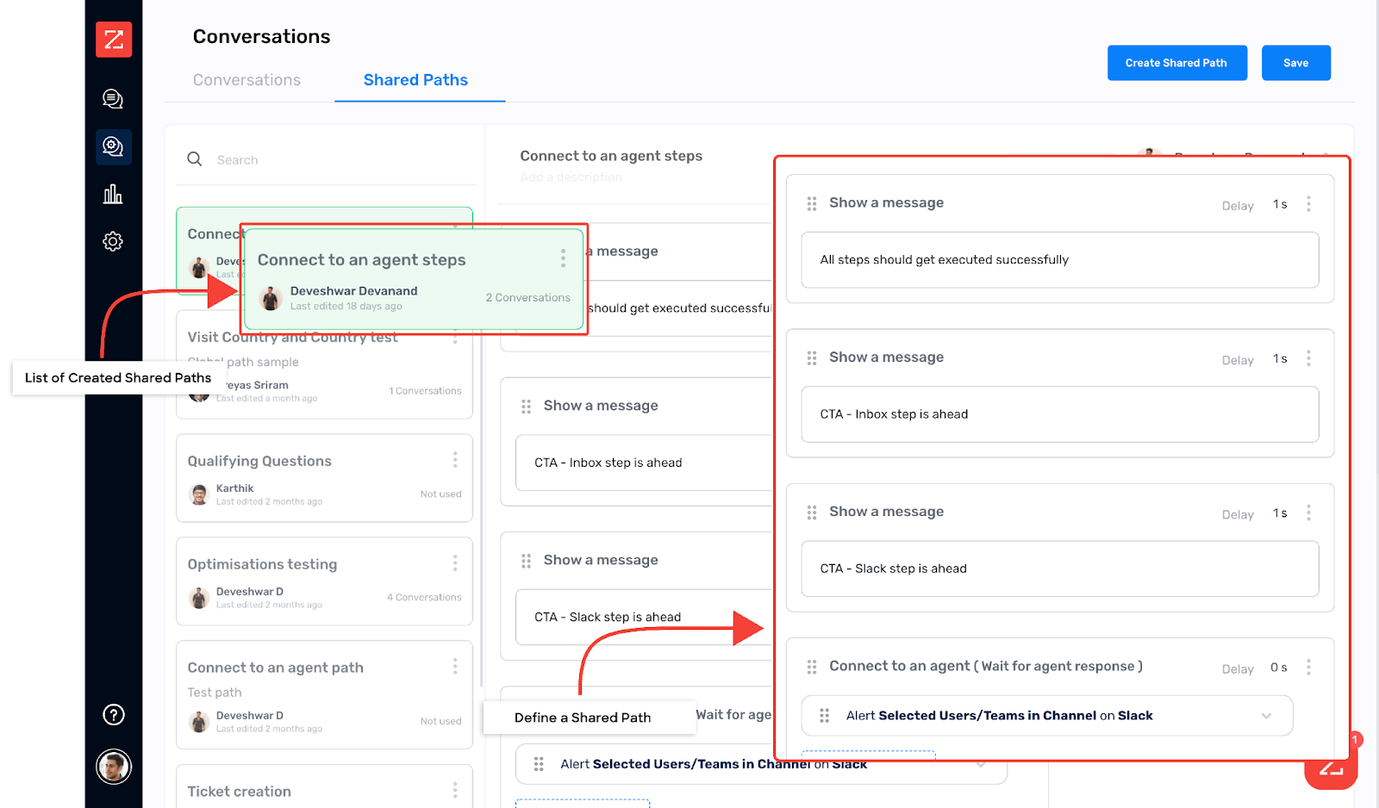Click the search magnifier in the path list

(x=194, y=158)
